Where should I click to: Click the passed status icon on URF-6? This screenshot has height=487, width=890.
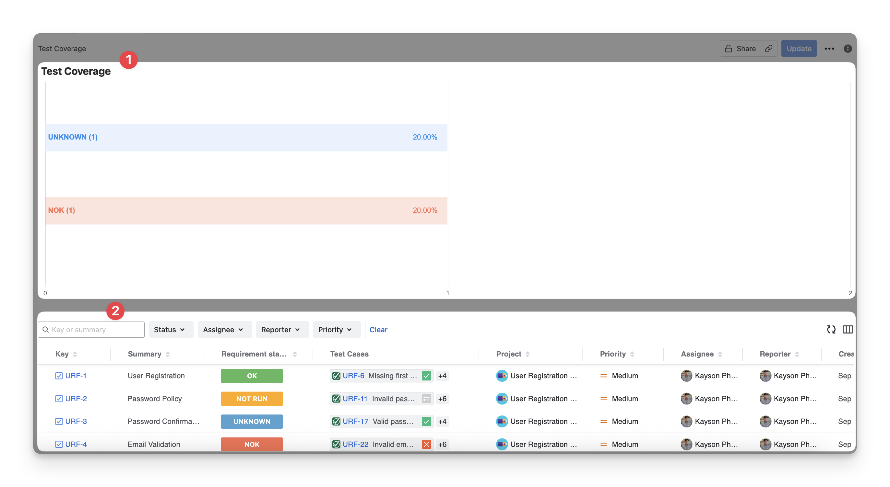click(426, 376)
